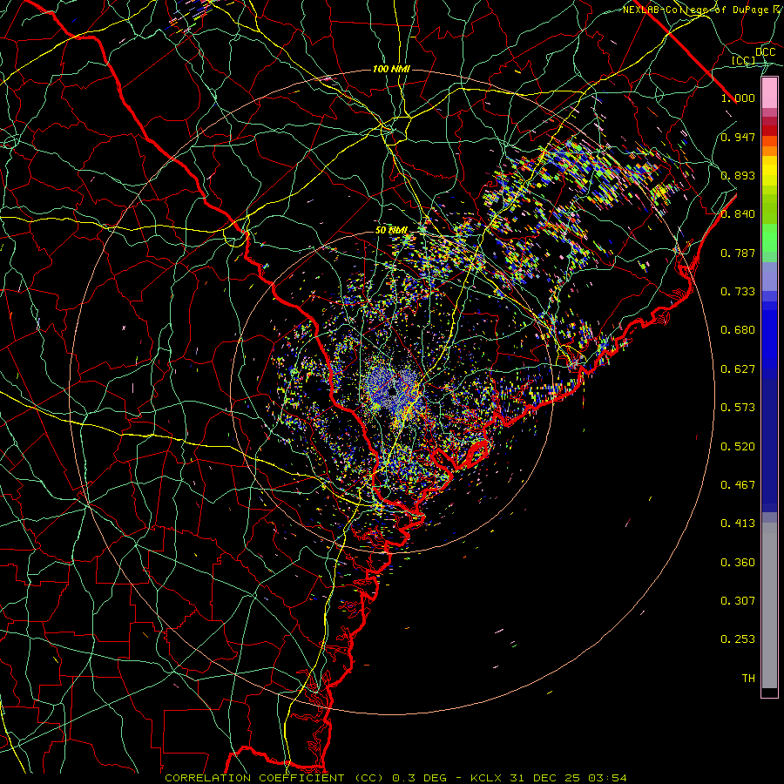This screenshot has height=784, width=784.
Task: Select the 0.520 legend value
Action: (x=738, y=446)
